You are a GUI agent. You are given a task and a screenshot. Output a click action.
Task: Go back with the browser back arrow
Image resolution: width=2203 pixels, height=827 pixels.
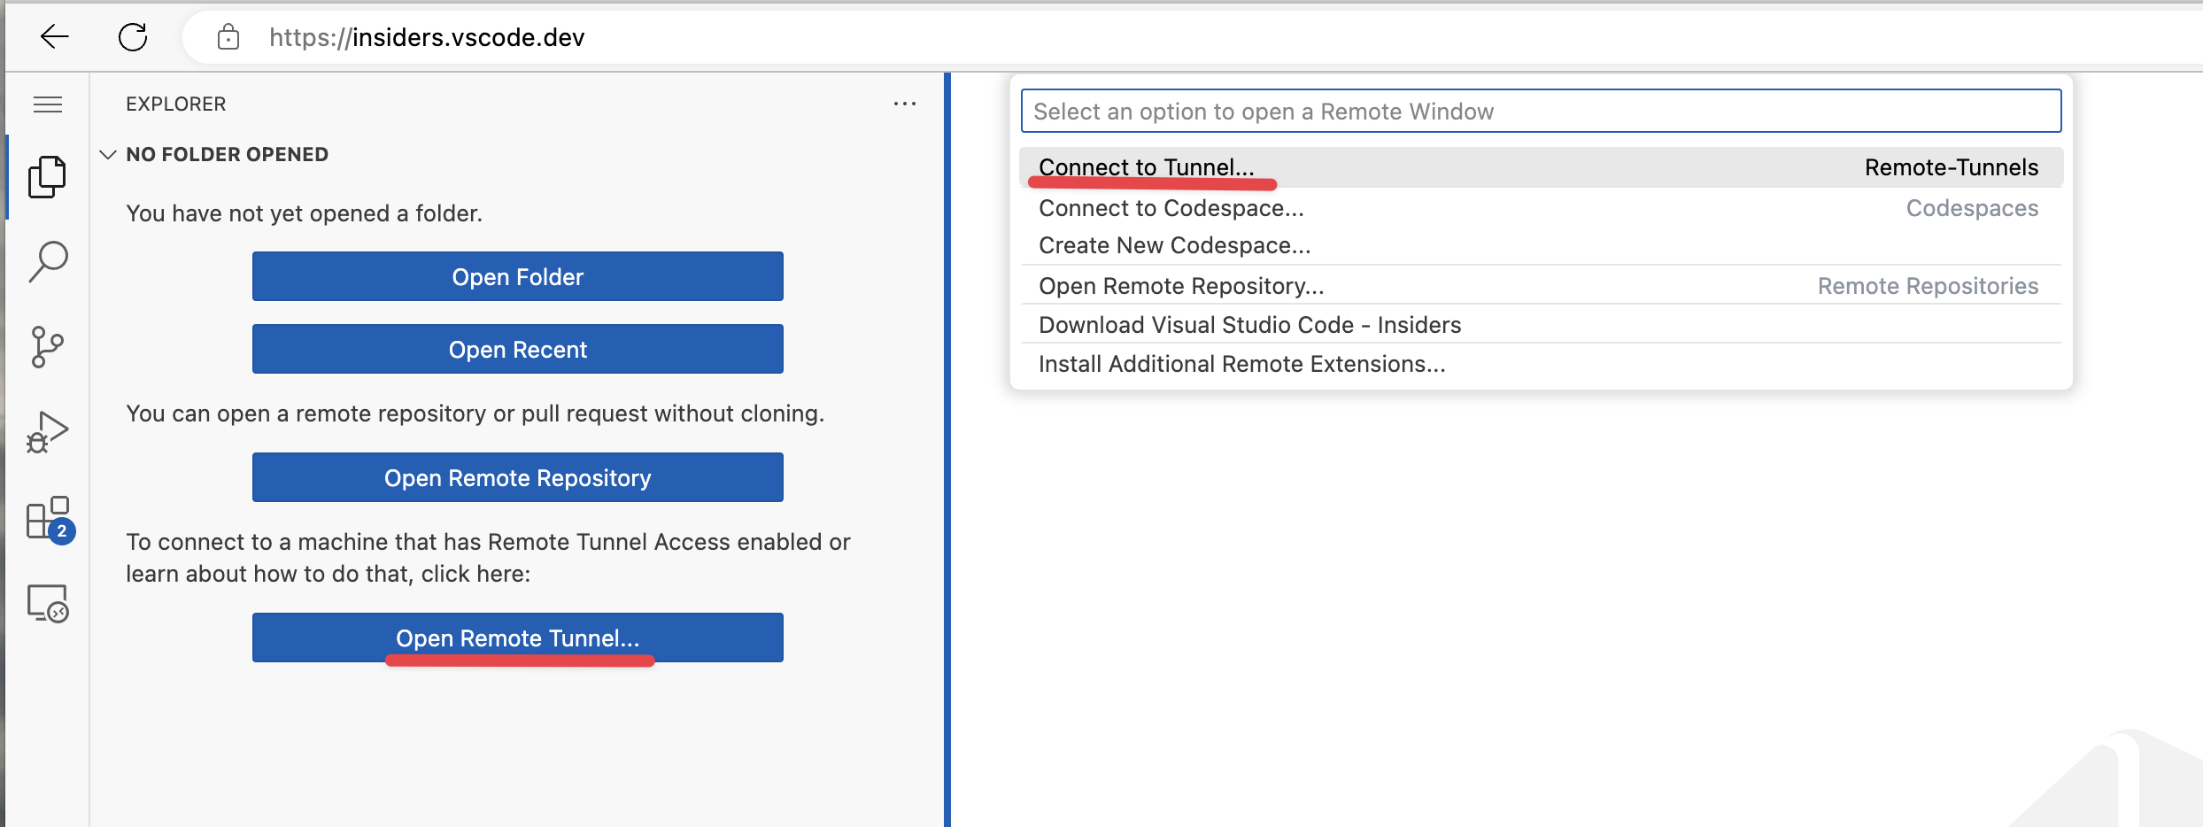click(x=55, y=36)
